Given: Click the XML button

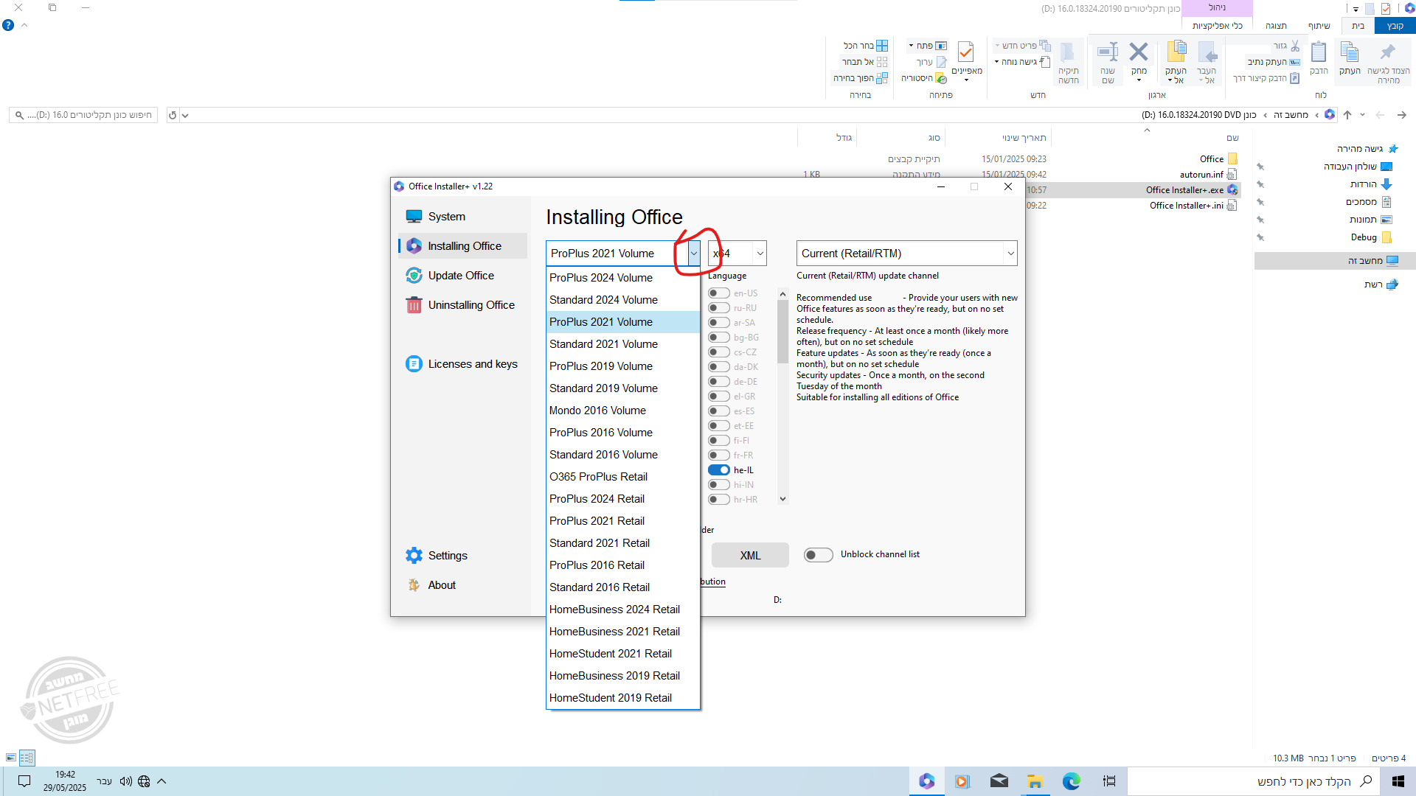Looking at the screenshot, I should pos(750,556).
